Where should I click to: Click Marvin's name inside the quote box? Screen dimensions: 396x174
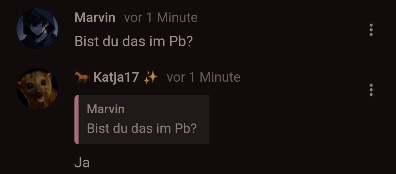click(106, 109)
